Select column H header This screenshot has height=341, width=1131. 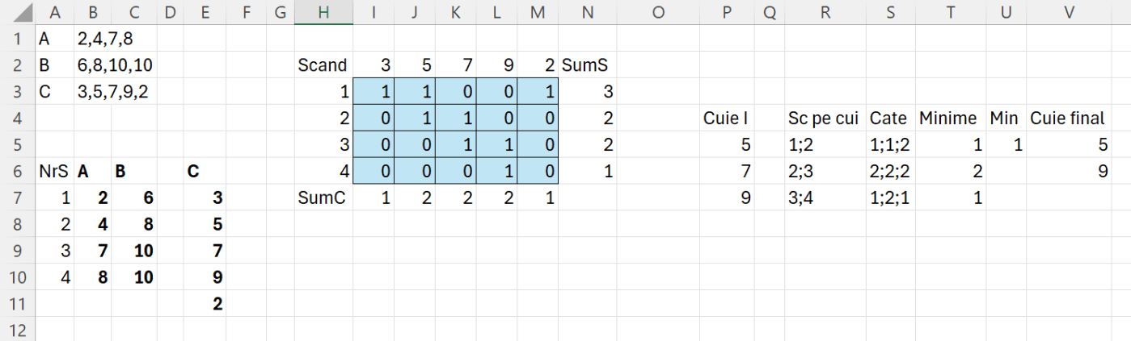(323, 12)
